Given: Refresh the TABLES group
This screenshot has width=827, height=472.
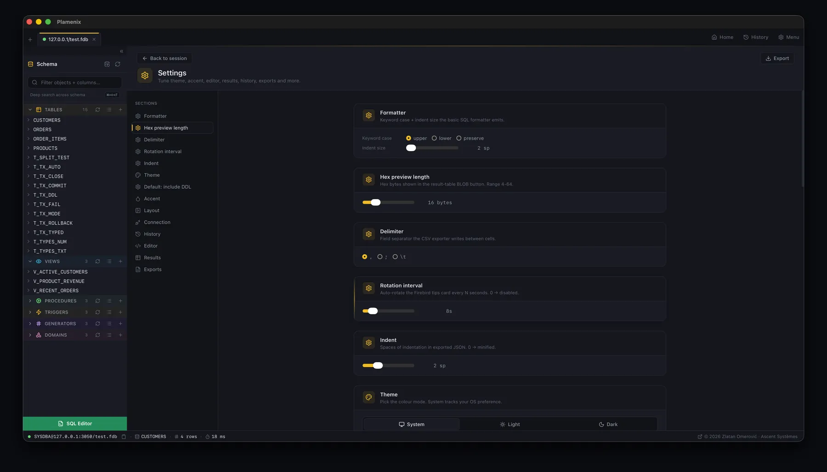Looking at the screenshot, I should [x=97, y=110].
